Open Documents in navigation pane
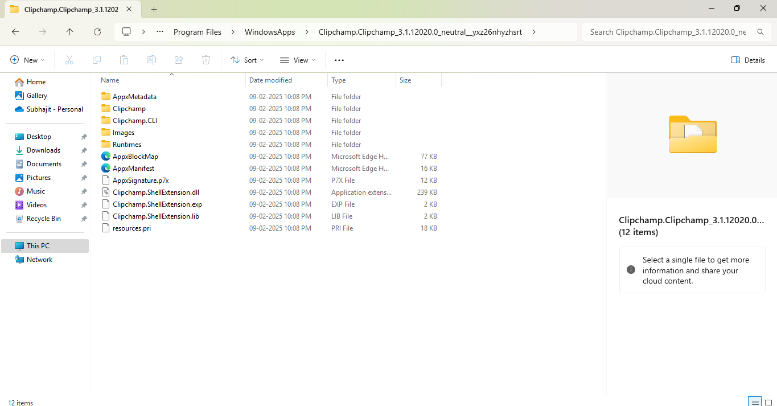777x406 pixels. click(44, 164)
